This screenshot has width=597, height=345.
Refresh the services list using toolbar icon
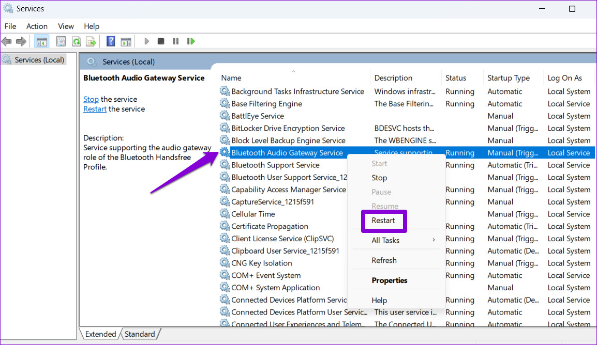point(76,41)
